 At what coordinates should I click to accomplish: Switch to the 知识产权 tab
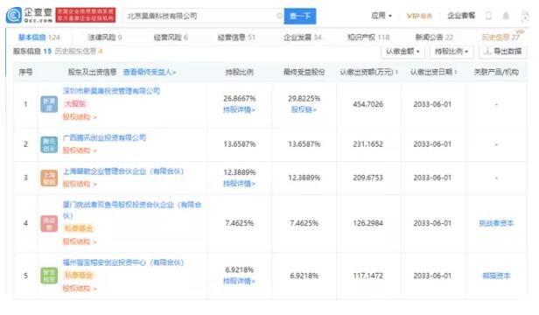(x=368, y=37)
